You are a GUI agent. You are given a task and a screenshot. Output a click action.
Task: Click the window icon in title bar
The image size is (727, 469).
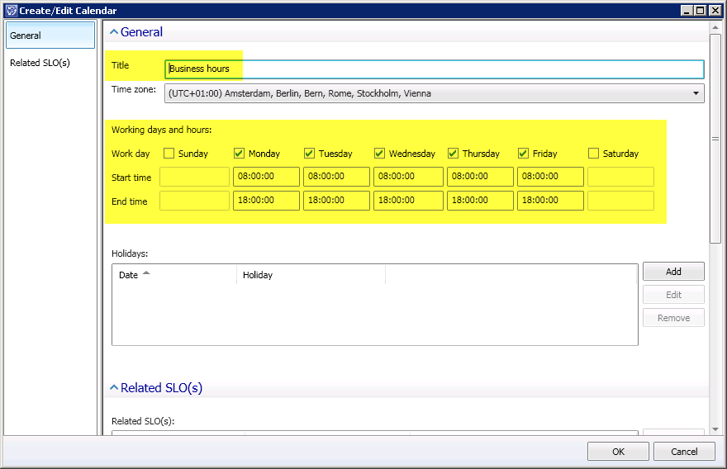pos(11,11)
